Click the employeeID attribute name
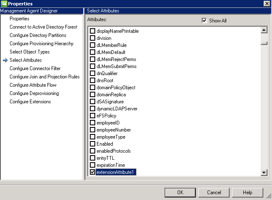 [108, 123]
